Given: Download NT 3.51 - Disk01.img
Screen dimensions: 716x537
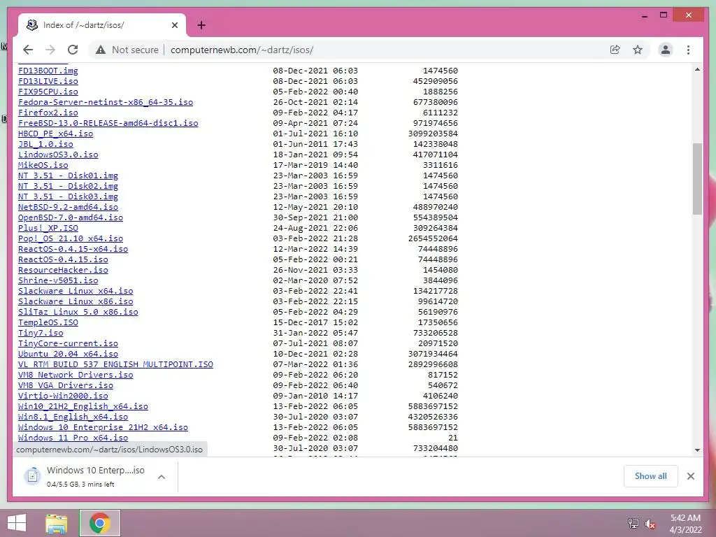Looking at the screenshot, I should pyautogui.click(x=68, y=176).
